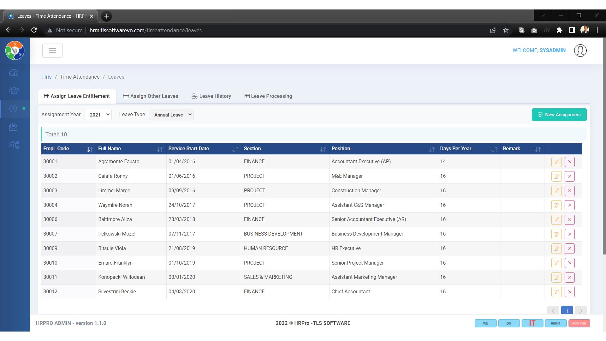Follow the Hris breadcrumb link
The width and height of the screenshot is (606, 341).
[x=47, y=77]
